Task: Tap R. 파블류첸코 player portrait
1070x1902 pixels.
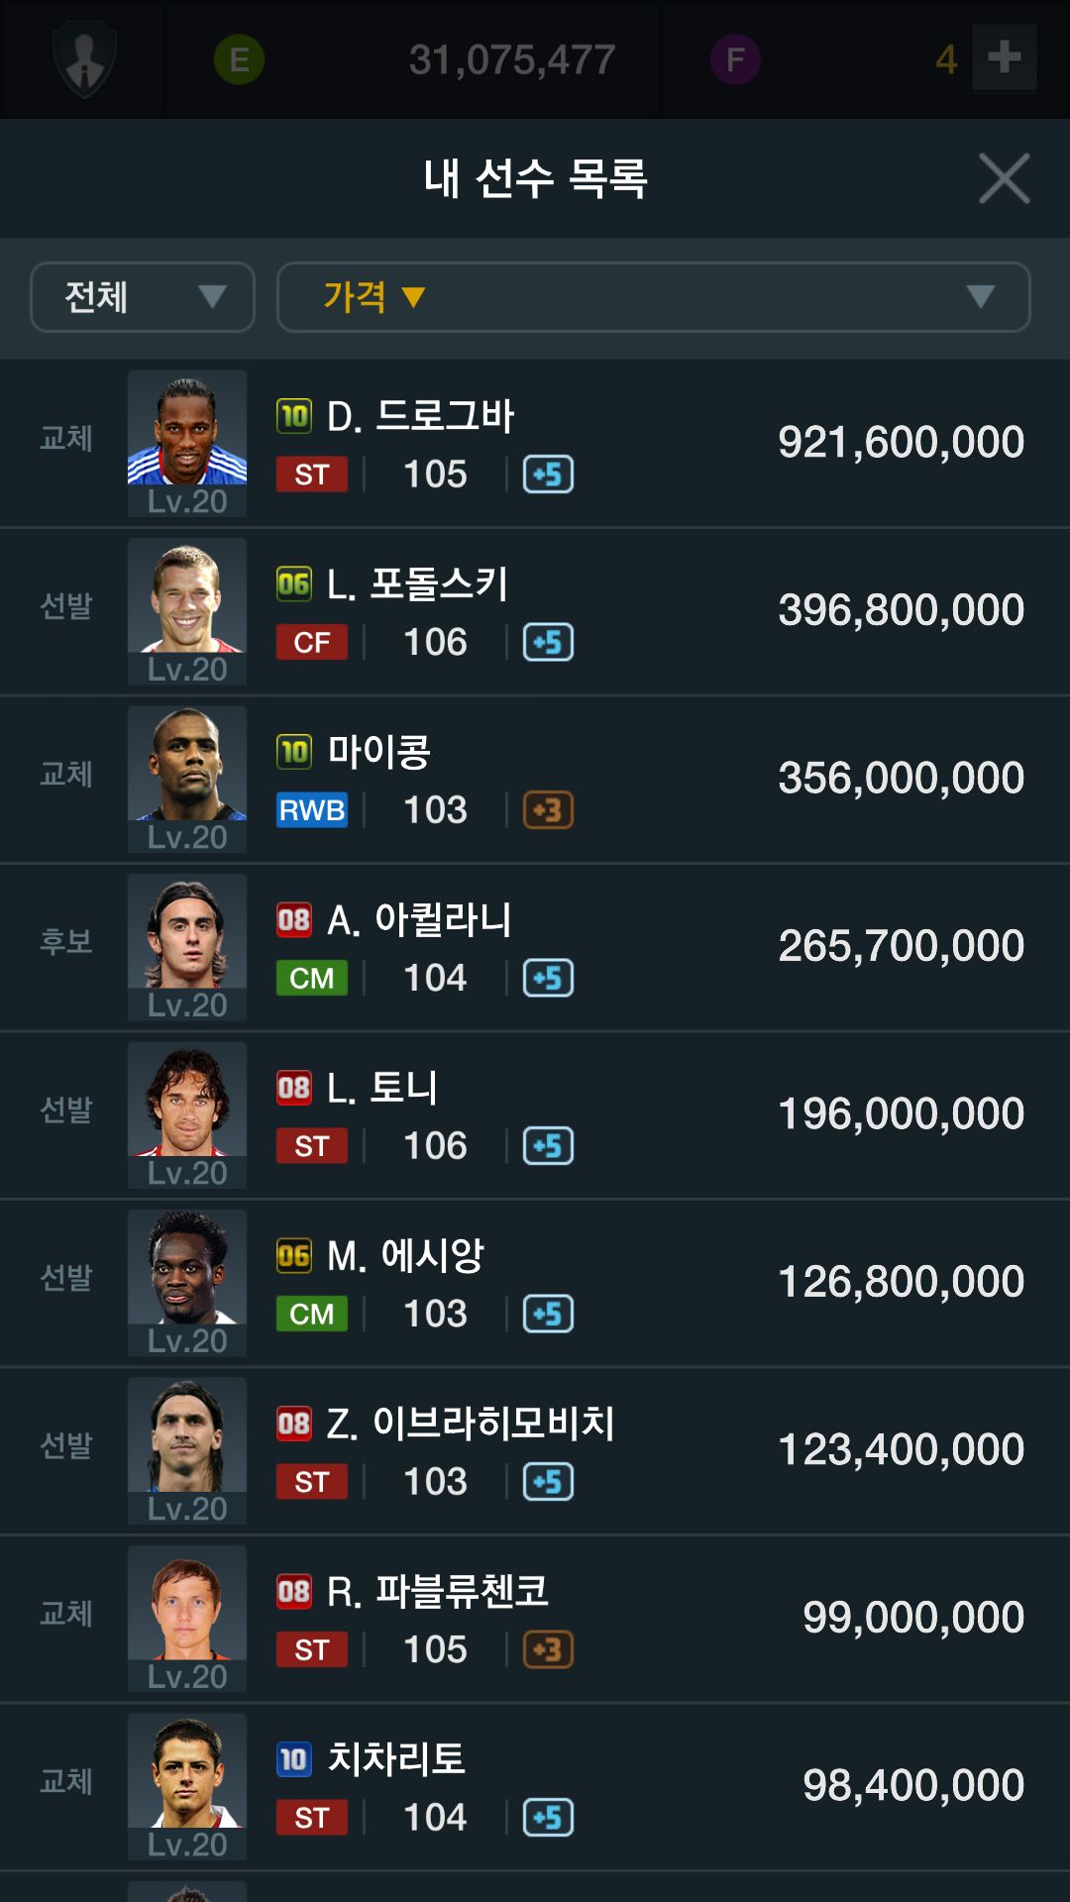Action: click(187, 1609)
